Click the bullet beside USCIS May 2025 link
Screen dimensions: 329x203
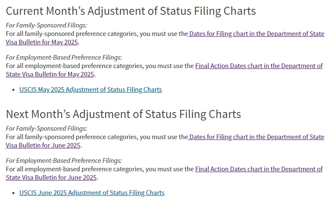(x=14, y=90)
